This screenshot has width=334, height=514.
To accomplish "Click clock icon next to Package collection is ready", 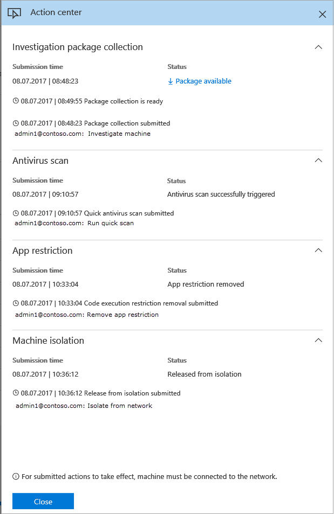I will click(16, 101).
